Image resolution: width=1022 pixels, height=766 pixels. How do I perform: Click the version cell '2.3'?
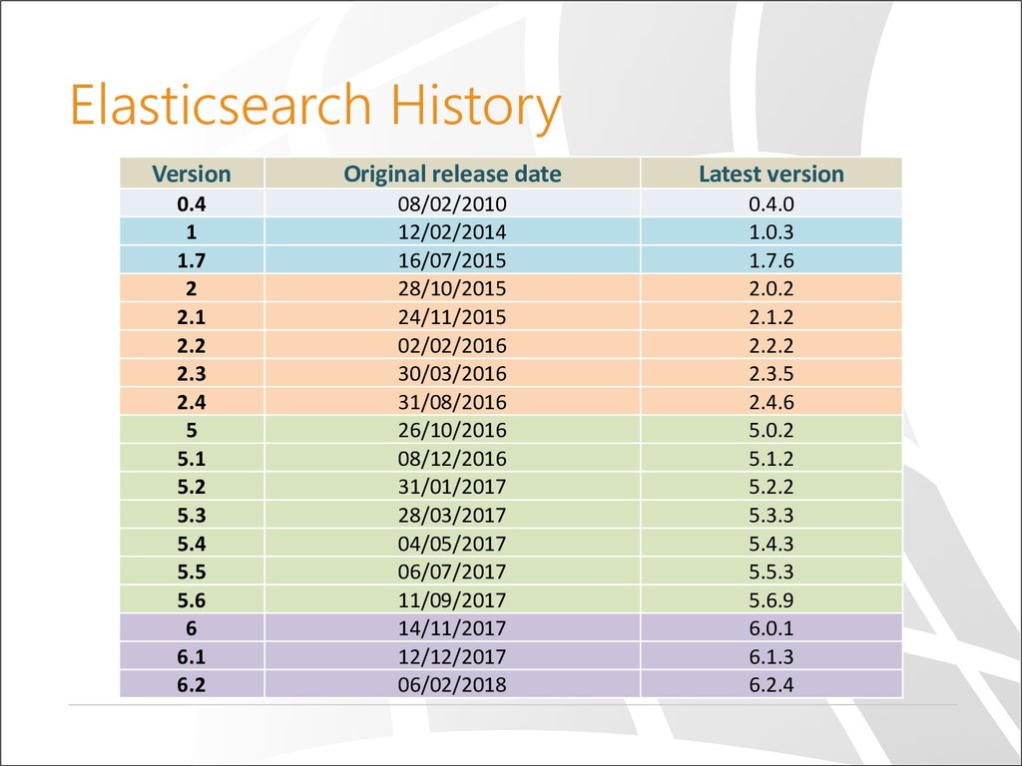coord(192,374)
